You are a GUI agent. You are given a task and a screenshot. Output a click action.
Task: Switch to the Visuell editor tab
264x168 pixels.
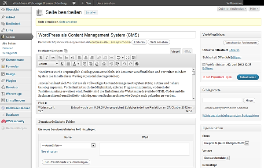[176, 51]
